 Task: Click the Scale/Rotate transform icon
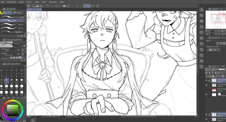68,6
